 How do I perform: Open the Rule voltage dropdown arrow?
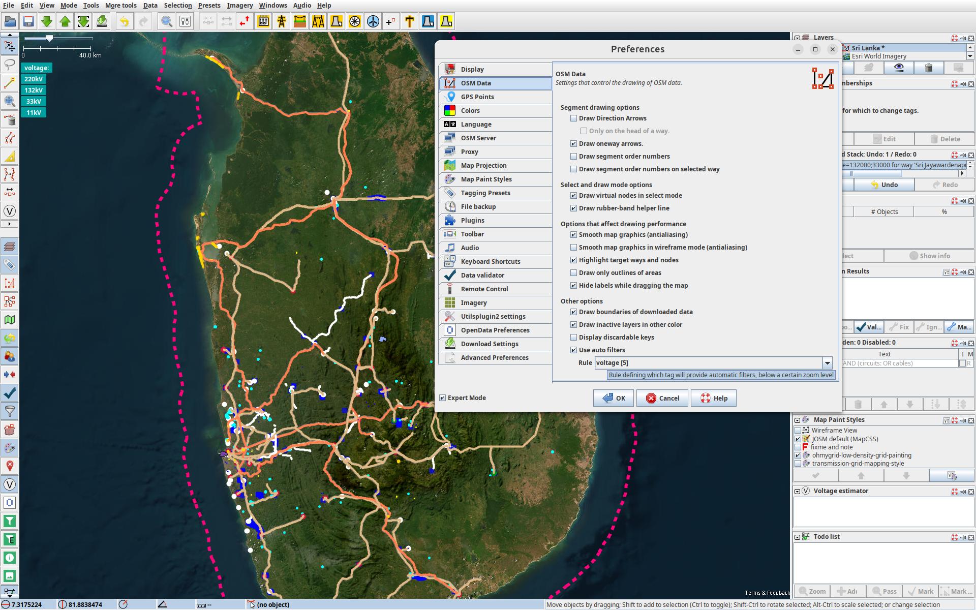(x=828, y=363)
